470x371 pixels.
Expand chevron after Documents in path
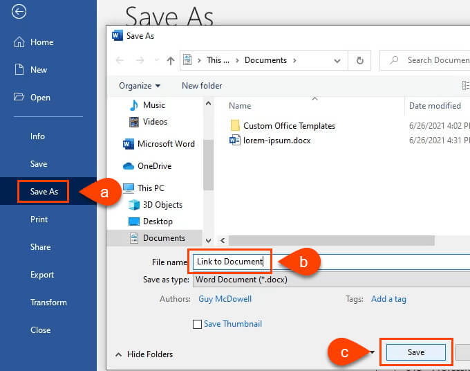(x=294, y=60)
